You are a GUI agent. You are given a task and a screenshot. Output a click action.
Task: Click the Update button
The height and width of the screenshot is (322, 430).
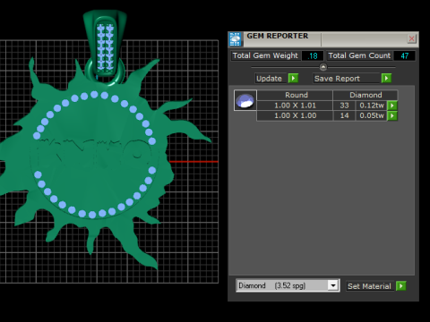[x=270, y=79]
